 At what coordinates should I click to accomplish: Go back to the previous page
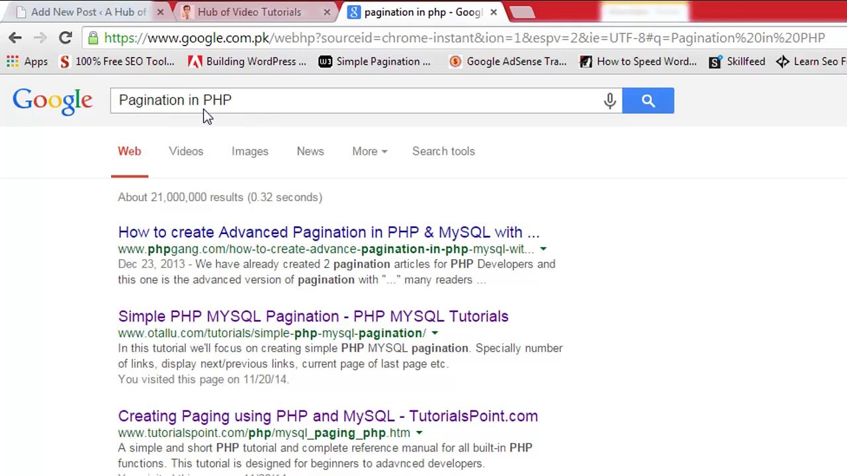click(x=15, y=38)
